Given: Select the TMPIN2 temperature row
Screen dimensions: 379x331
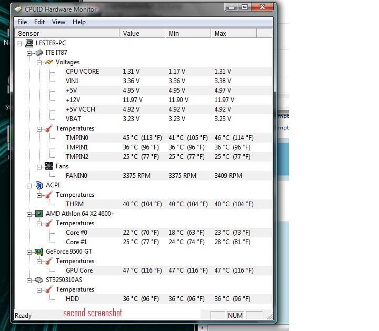Looking at the screenshot, I should click(x=168, y=157).
